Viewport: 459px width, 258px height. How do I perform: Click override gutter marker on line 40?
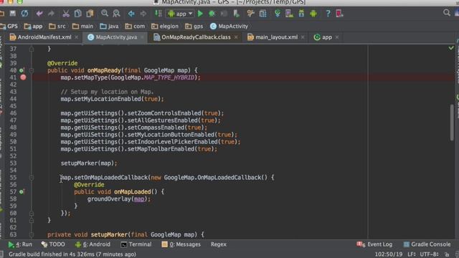[22, 70]
